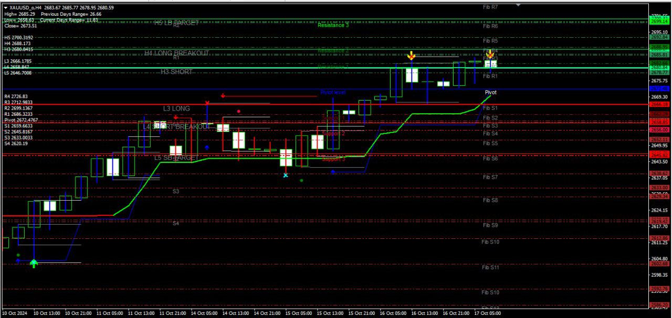Click the Fib S9 level label
This screenshot has width=672, height=318.
tap(490, 225)
